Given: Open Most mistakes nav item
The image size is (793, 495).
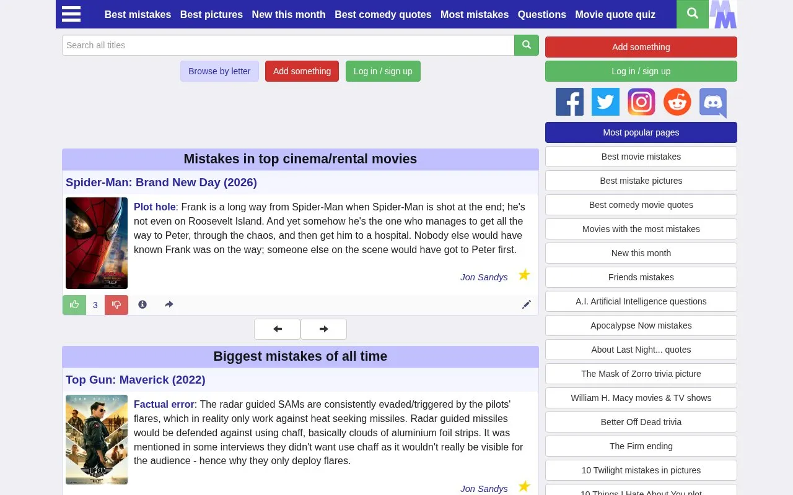Looking at the screenshot, I should [475, 14].
